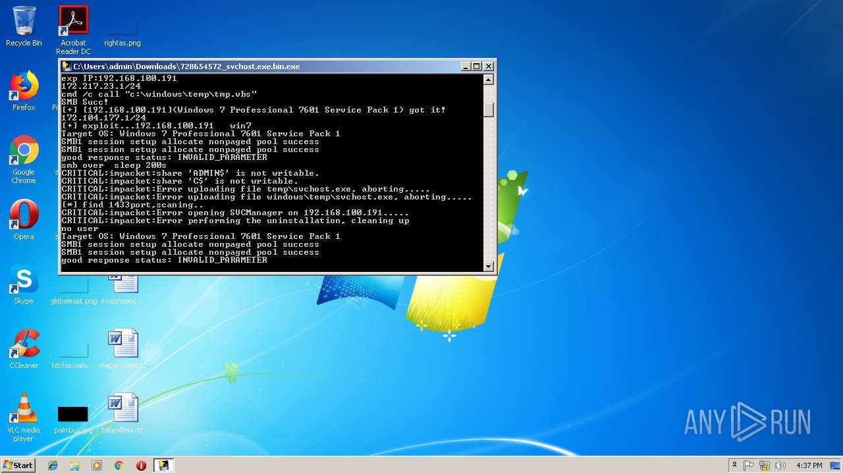
Task: Launch Google Chrome desktop shortcut
Action: (24, 159)
